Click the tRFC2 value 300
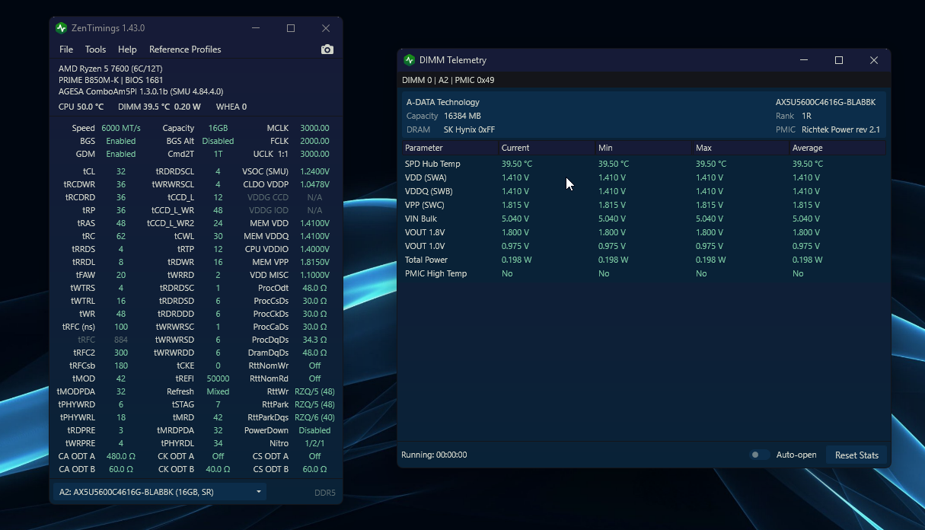 click(121, 353)
